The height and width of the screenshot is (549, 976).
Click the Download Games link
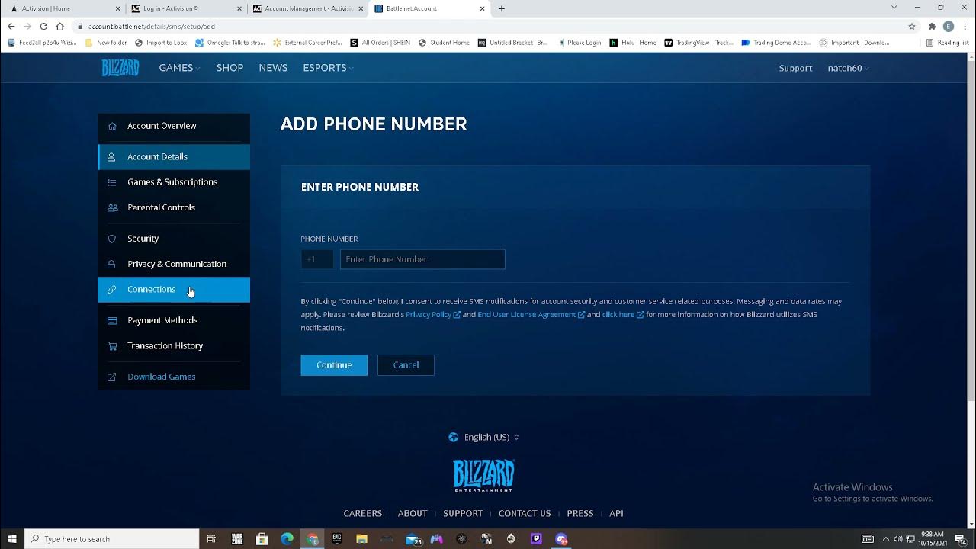(x=162, y=377)
